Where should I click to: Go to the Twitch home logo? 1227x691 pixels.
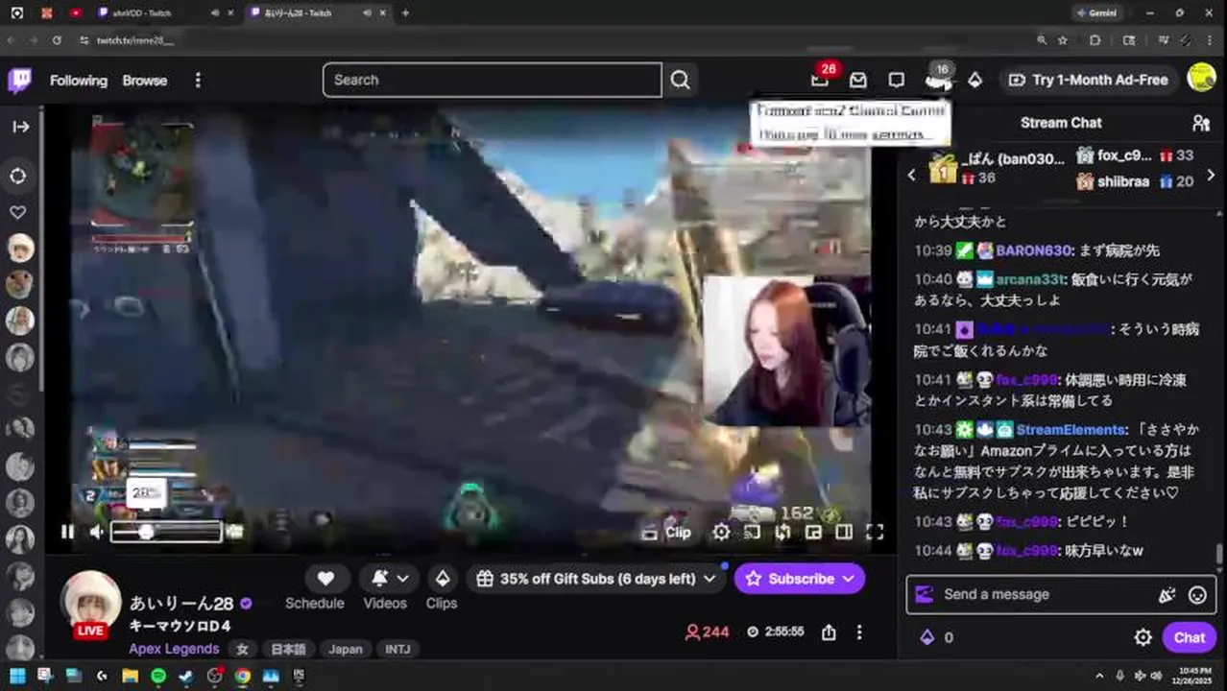click(19, 81)
